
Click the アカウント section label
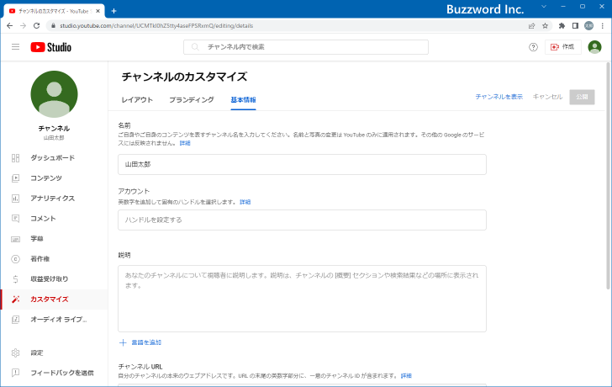tap(134, 191)
